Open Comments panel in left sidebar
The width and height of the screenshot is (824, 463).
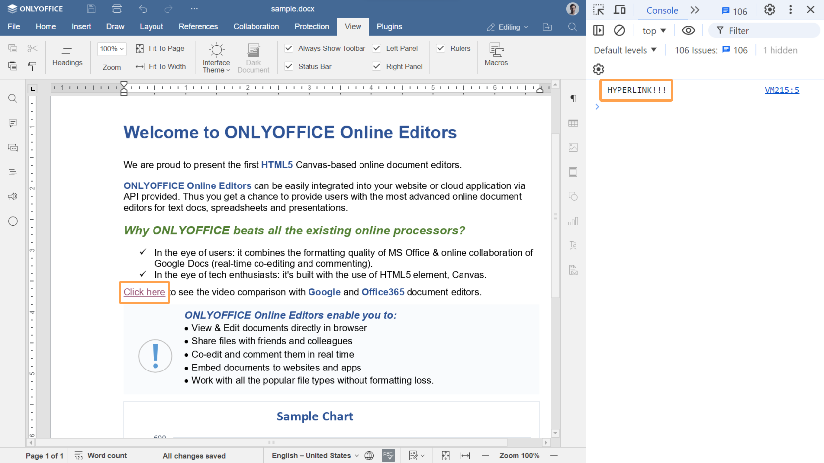[13, 123]
